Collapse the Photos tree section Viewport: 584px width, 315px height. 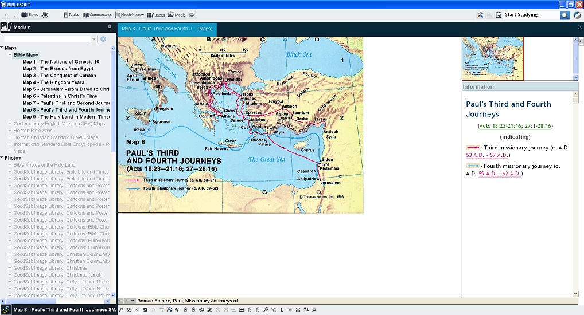point(2,157)
